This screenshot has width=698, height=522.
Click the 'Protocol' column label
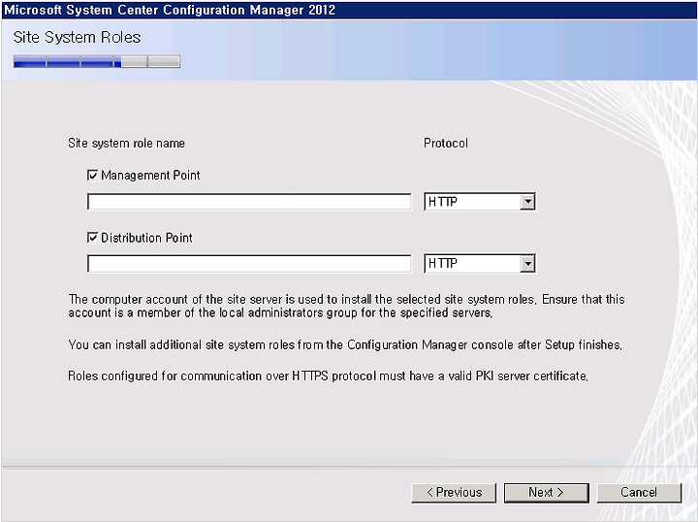tap(446, 144)
